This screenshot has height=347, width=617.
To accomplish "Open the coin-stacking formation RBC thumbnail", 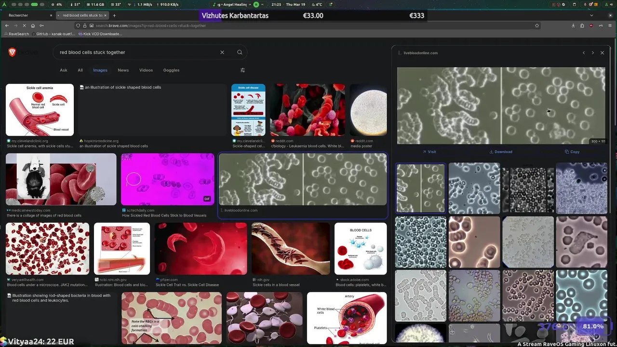I will click(x=172, y=318).
